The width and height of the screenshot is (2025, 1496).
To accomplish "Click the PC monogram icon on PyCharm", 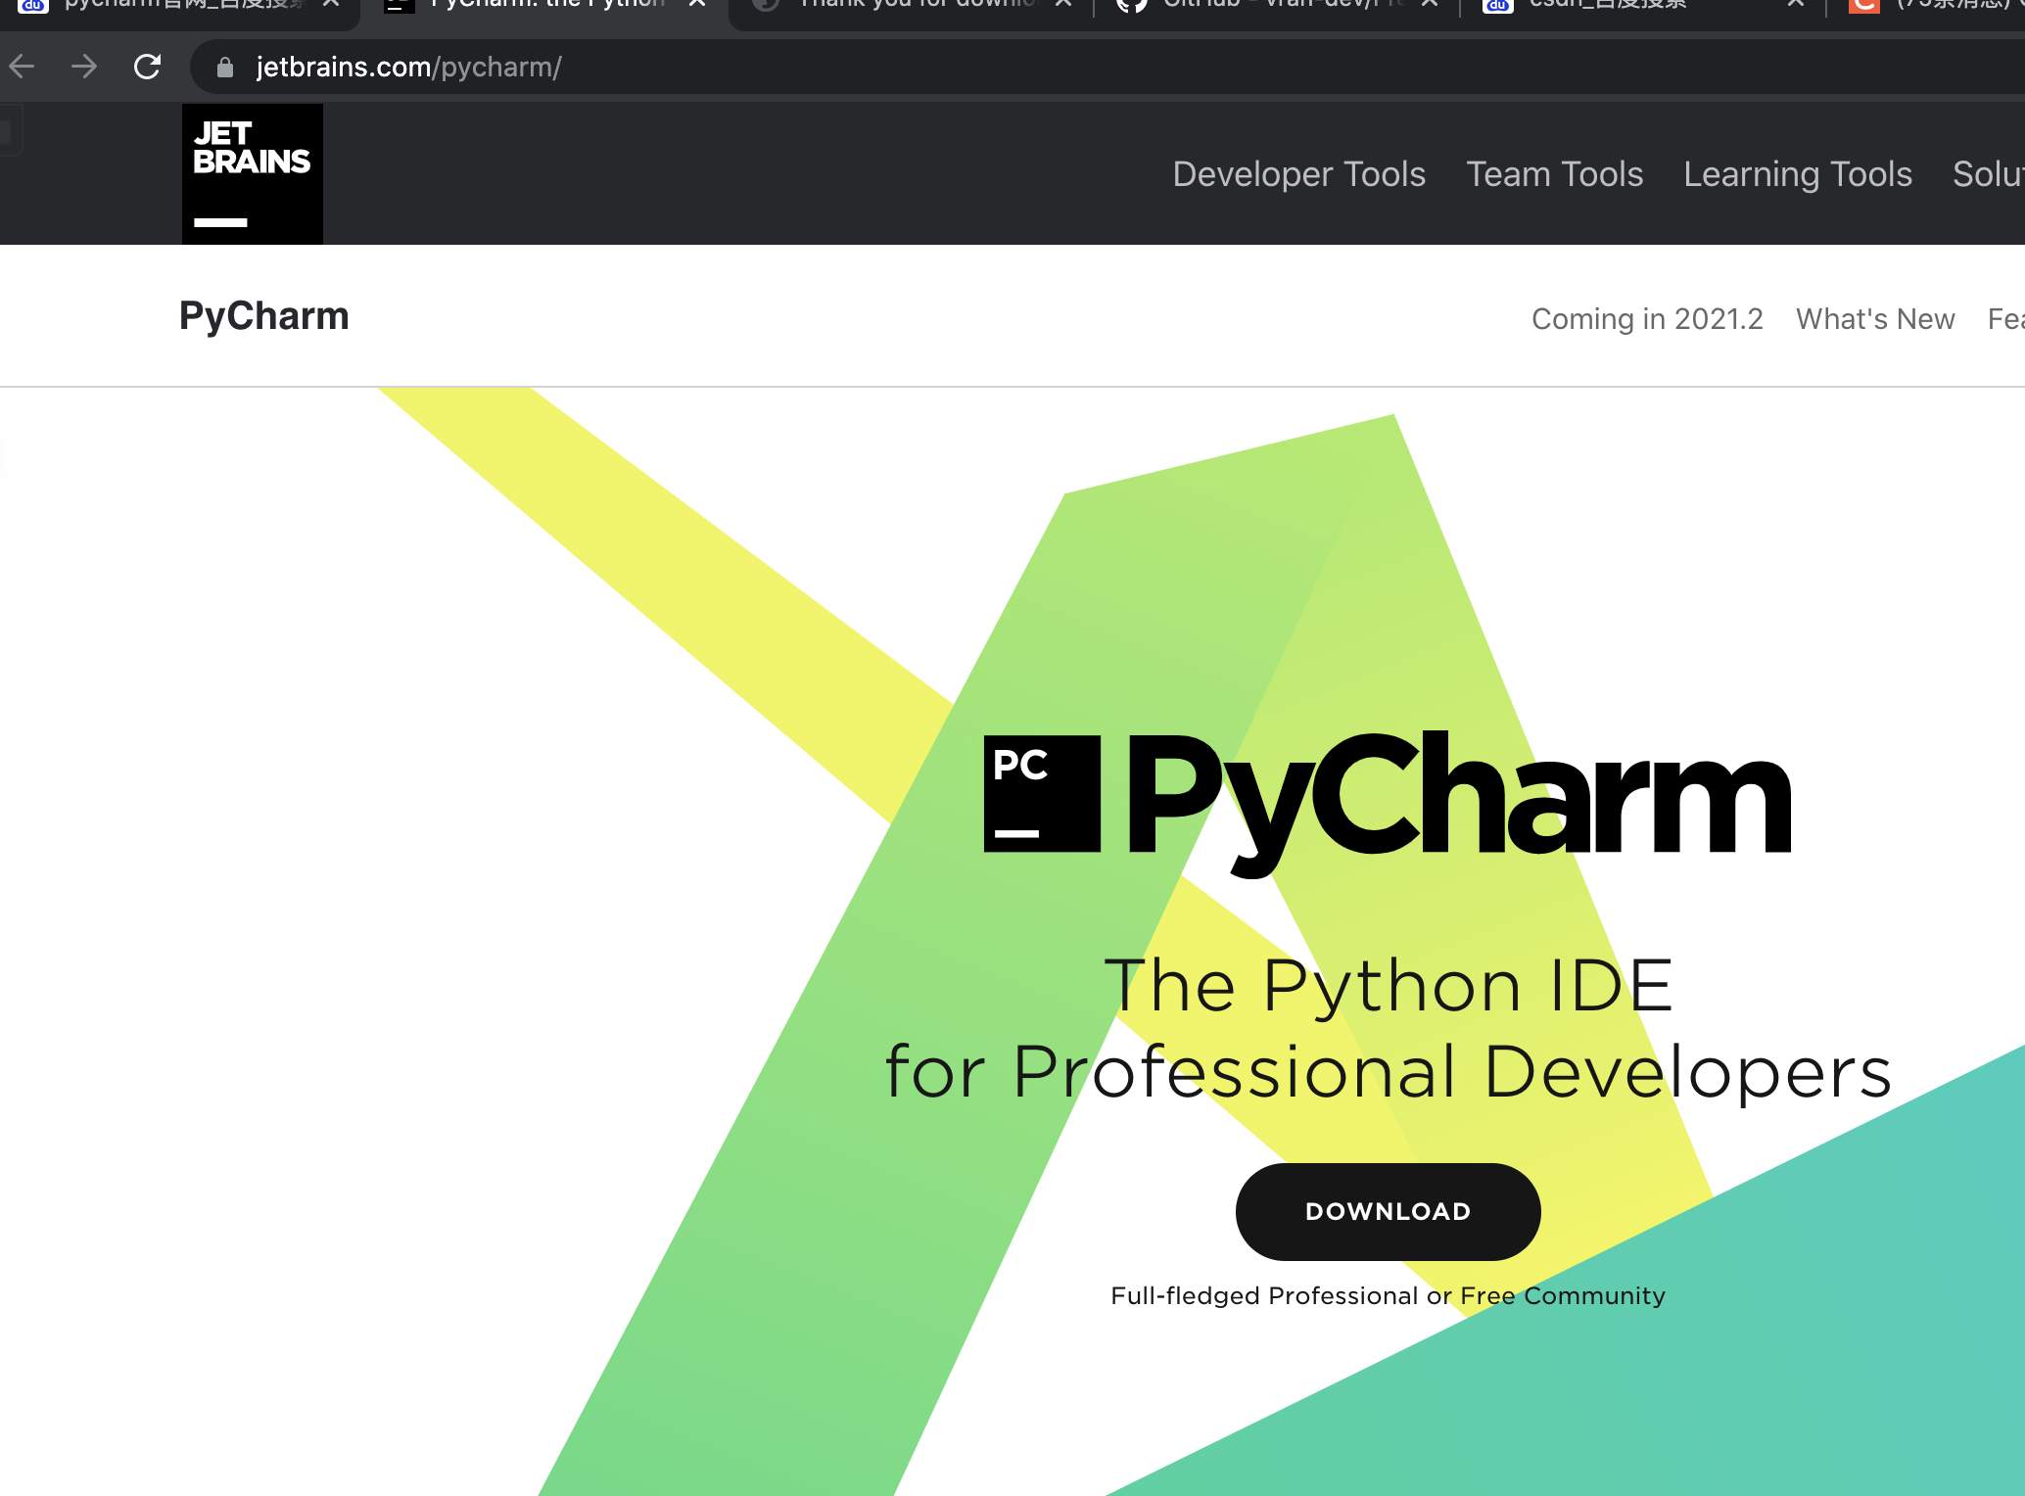I will coord(1038,792).
